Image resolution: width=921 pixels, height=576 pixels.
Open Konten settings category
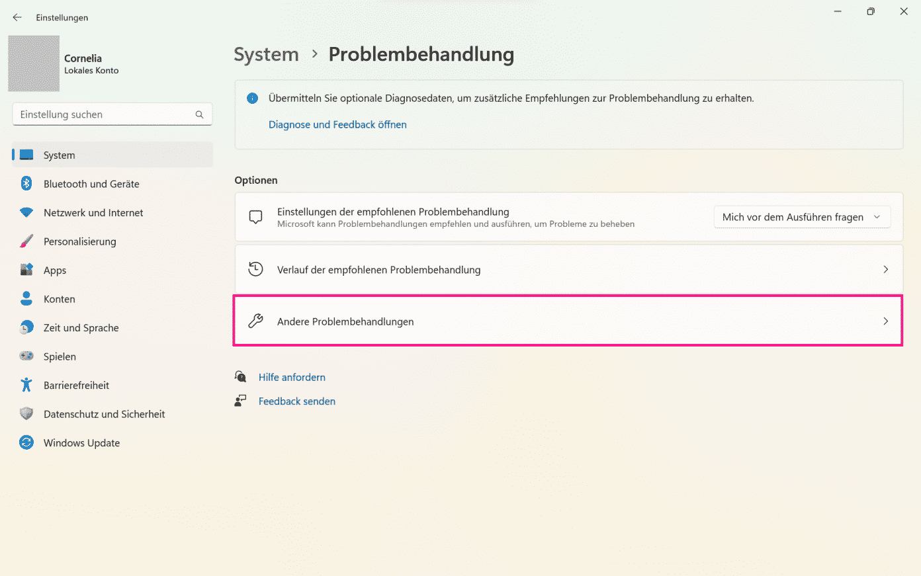[x=60, y=299]
